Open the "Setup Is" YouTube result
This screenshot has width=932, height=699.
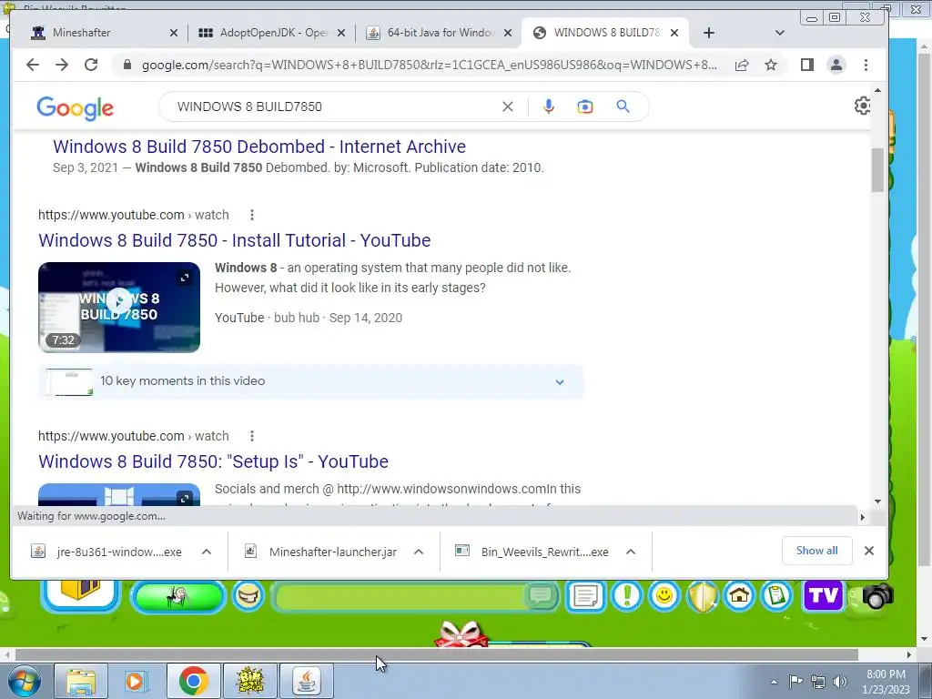[x=213, y=461]
